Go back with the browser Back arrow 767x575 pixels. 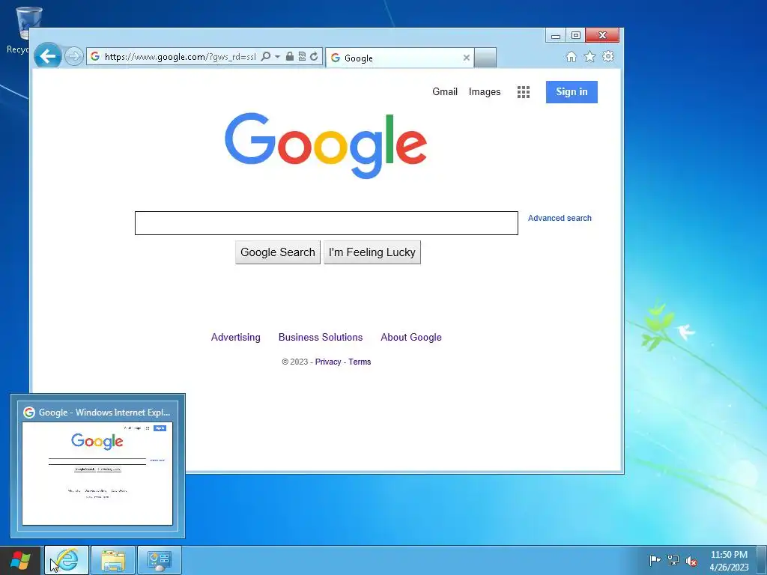(48, 56)
